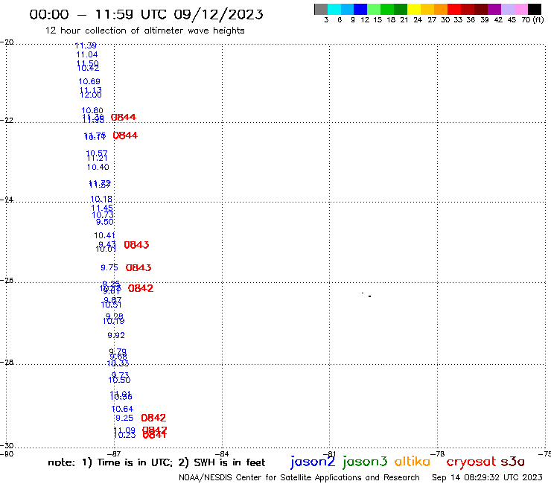Click the blue 'jason2' satellite label

click(x=313, y=462)
